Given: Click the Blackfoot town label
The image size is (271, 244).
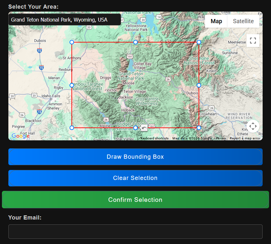Looking at the screenshot, I should click(33, 121).
